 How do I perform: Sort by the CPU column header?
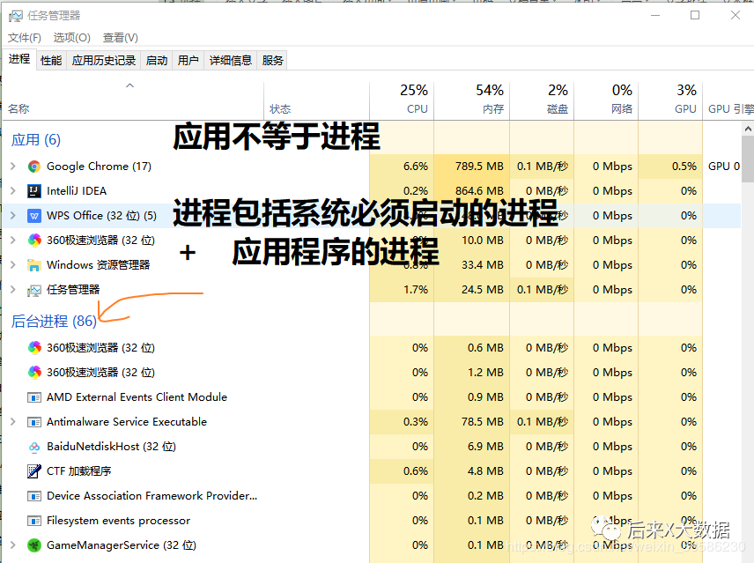pos(402,100)
